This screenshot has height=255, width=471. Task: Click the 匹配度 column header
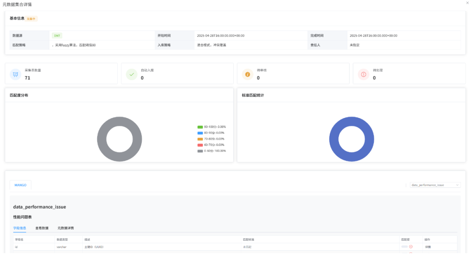[405, 239]
